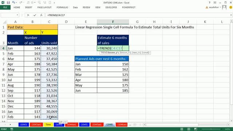
Task: Click units sold cell 53,332
Action: (x=50, y=80)
